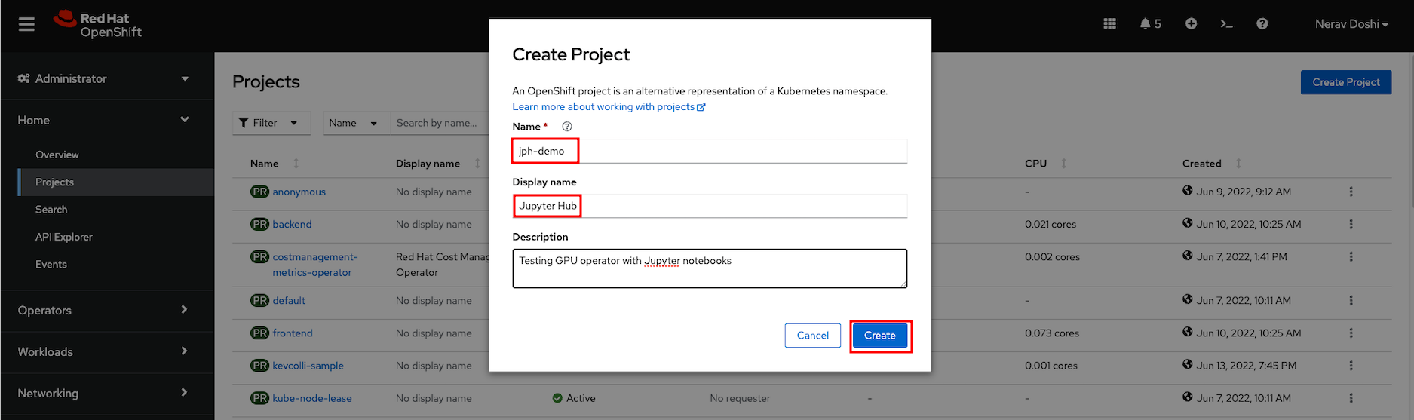Open the help question mark menu
1414x420 pixels.
1262,24
